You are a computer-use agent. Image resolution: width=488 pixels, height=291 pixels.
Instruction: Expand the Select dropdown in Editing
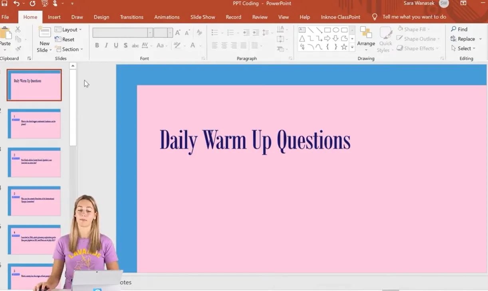[x=464, y=48]
